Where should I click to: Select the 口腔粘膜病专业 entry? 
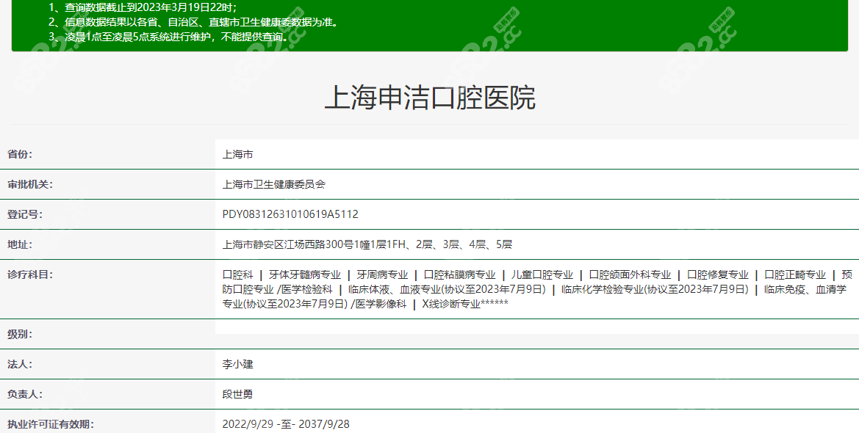coord(459,274)
